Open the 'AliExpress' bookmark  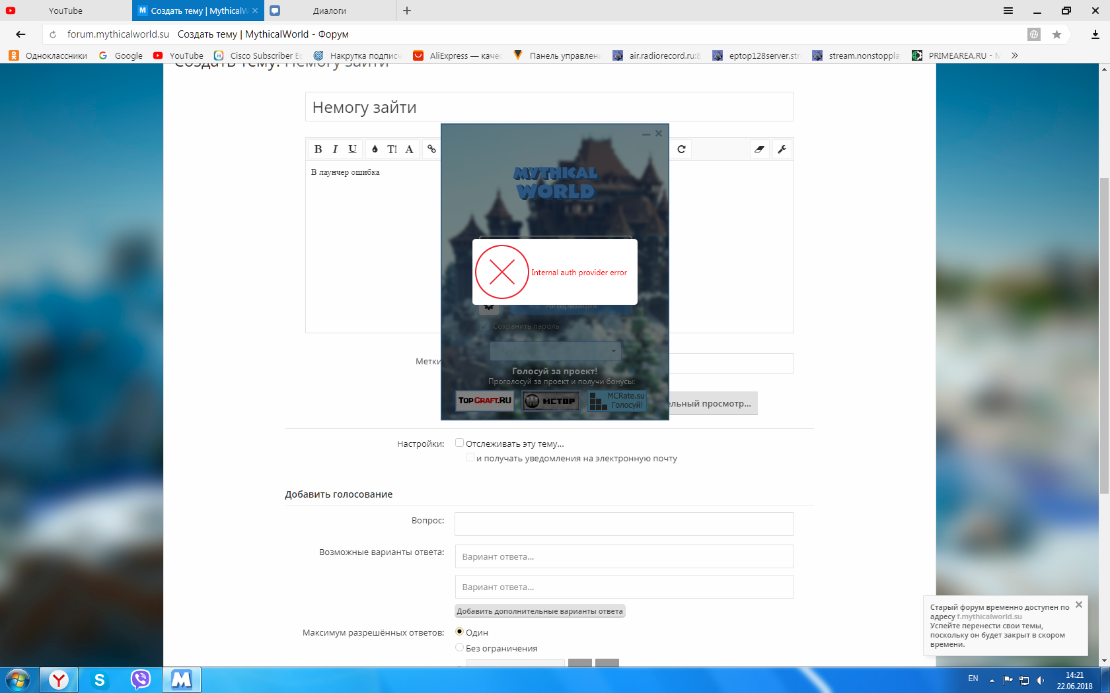pyautogui.click(x=457, y=55)
